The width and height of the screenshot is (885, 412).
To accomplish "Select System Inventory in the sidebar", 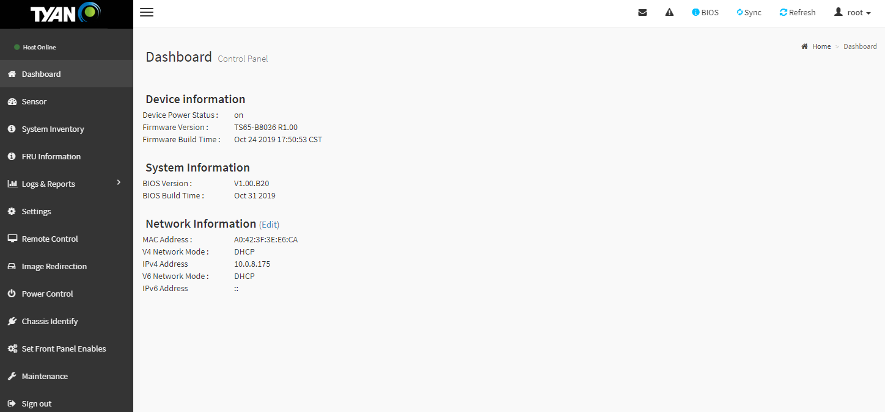I will (53, 129).
